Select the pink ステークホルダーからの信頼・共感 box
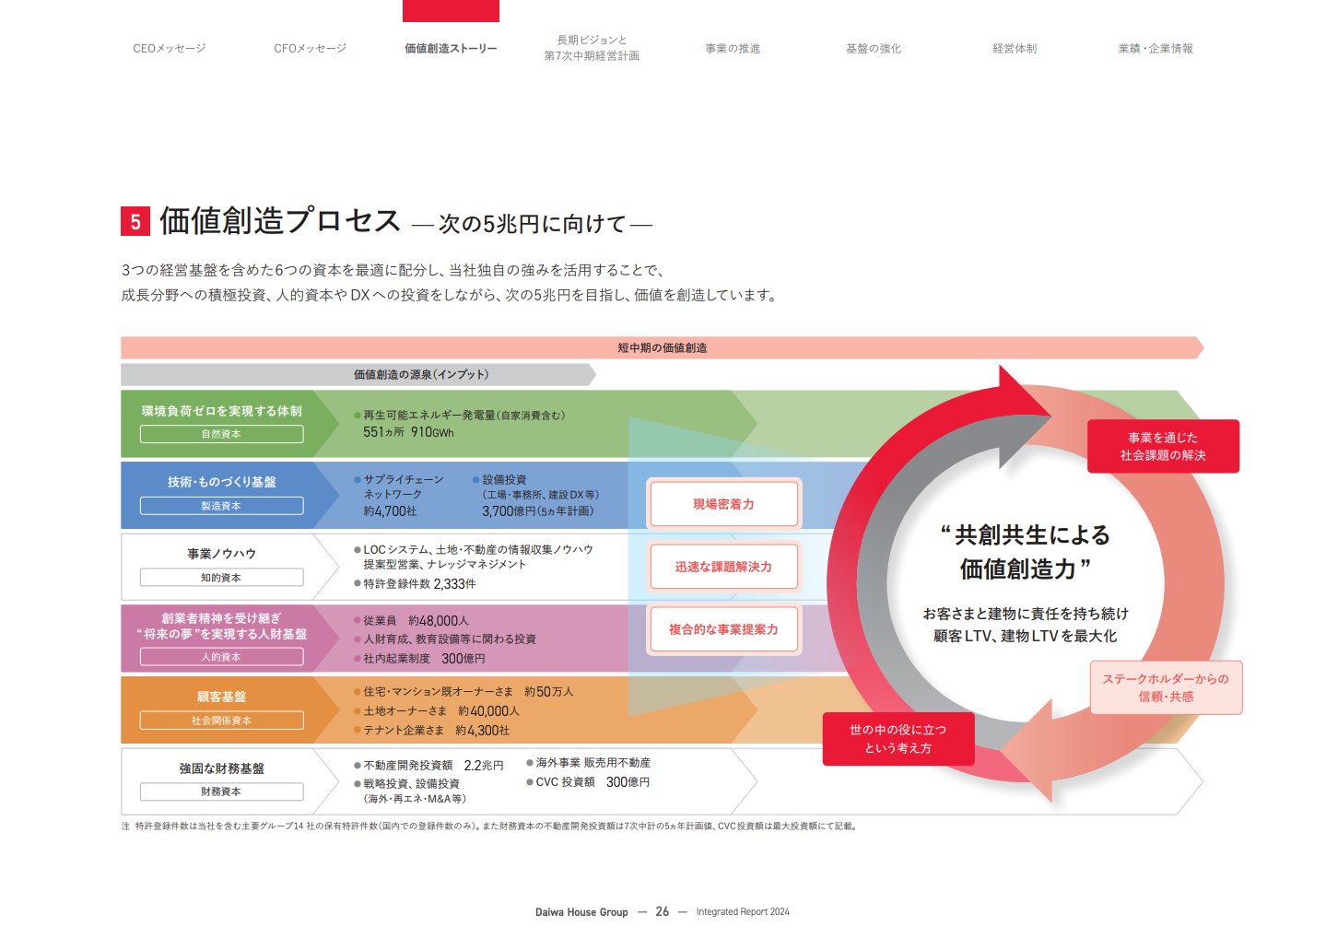The width and height of the screenshot is (1326, 938). [x=1166, y=687]
